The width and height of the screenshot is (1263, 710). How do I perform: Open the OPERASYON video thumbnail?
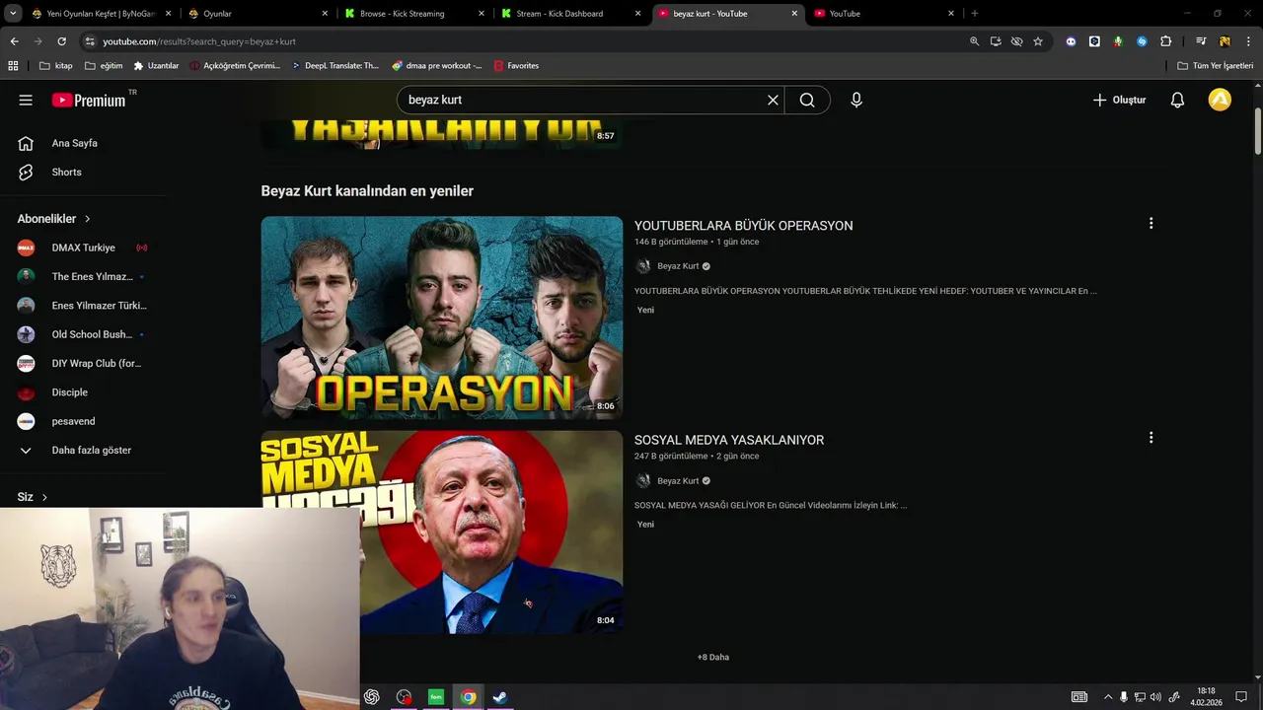point(442,318)
